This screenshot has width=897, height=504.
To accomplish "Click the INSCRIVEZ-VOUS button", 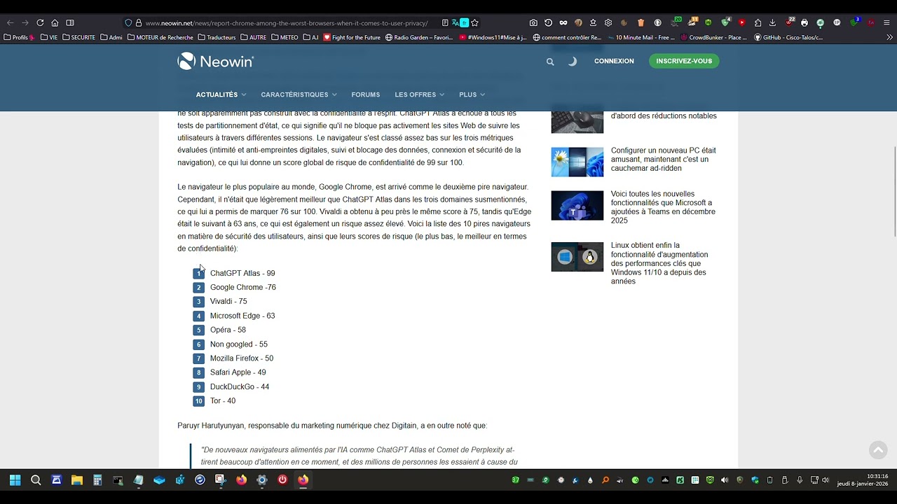I will point(684,61).
